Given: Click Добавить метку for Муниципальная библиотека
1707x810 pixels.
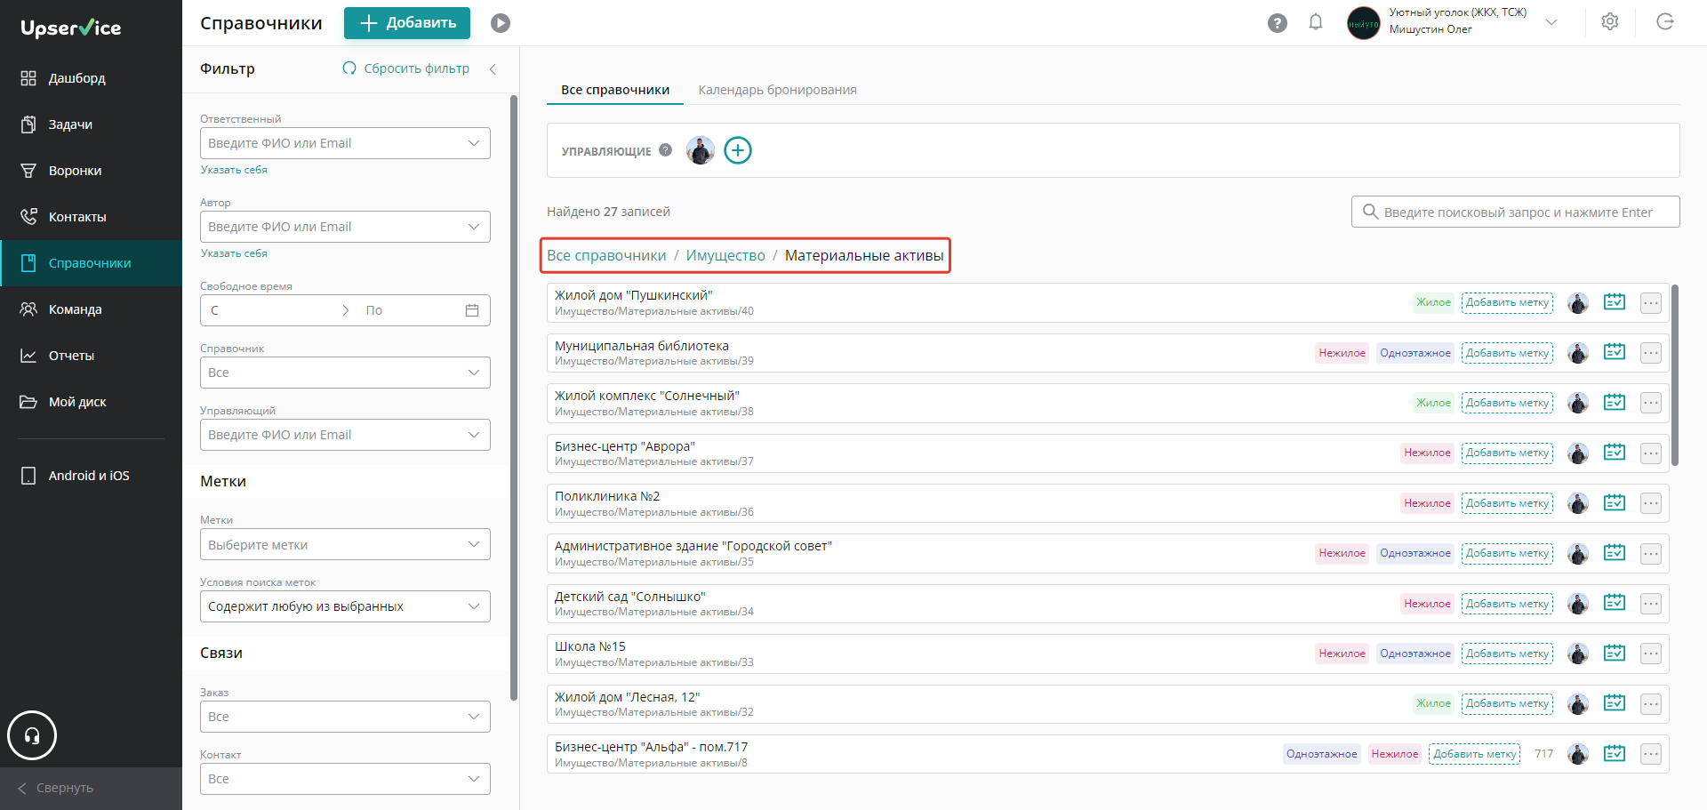Looking at the screenshot, I should [x=1507, y=353].
